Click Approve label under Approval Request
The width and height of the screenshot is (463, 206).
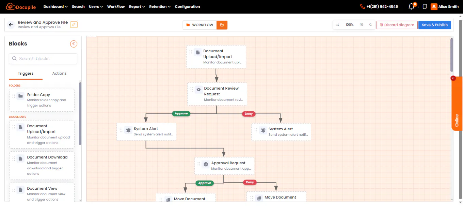coord(205,183)
